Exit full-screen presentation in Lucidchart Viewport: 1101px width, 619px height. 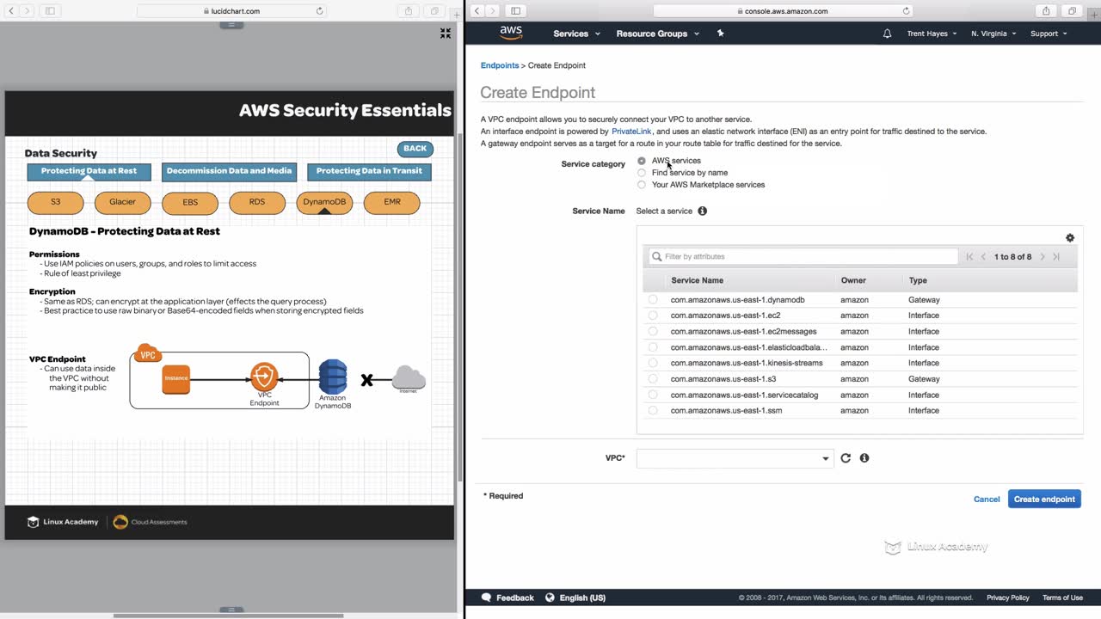(446, 34)
